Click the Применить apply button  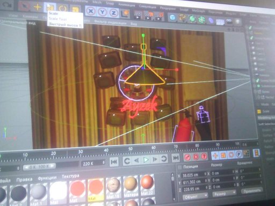252,191
